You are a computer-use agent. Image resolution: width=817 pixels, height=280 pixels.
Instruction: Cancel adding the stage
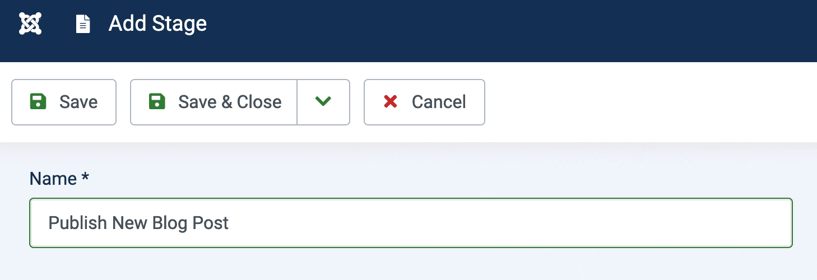tap(424, 102)
